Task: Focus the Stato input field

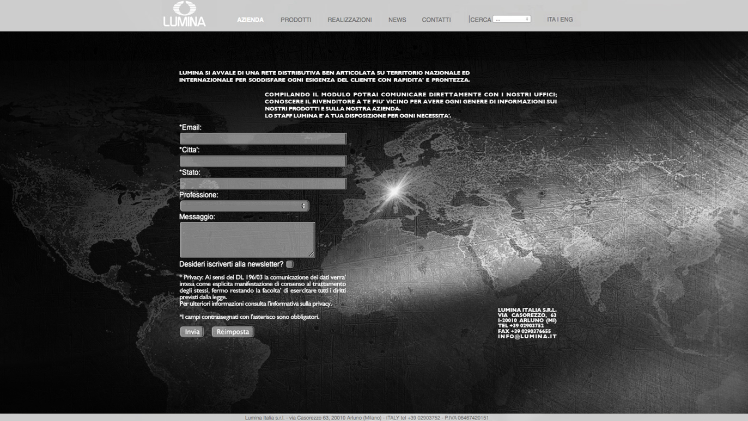Action: tap(263, 183)
